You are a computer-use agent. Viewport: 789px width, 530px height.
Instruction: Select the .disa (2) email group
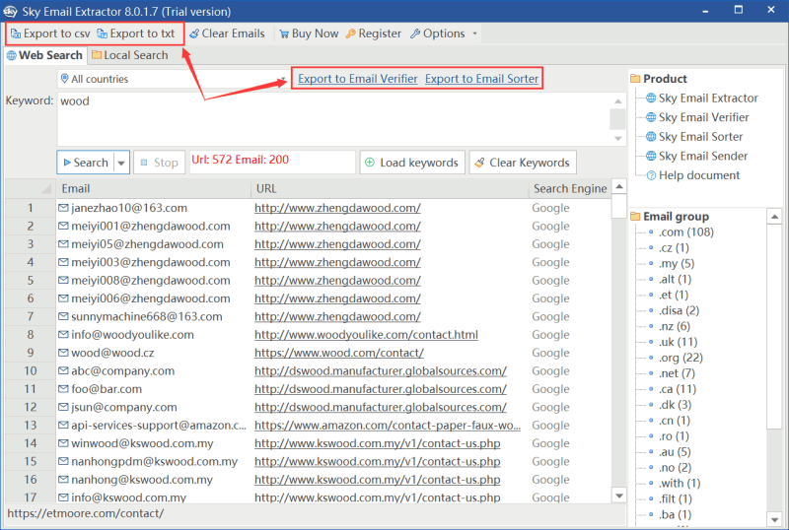pos(679,310)
